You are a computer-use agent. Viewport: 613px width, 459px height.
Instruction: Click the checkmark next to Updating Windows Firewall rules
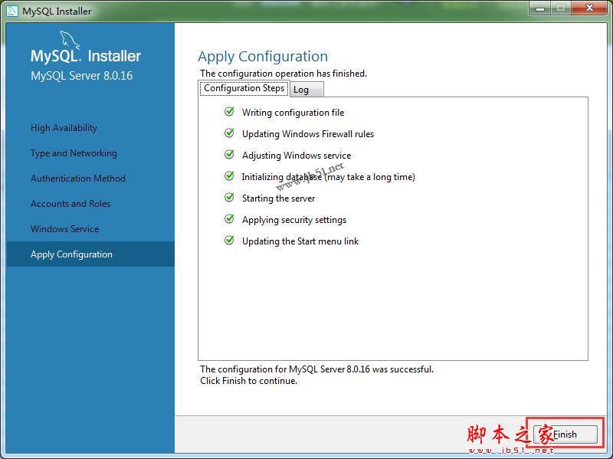pyautogui.click(x=229, y=133)
